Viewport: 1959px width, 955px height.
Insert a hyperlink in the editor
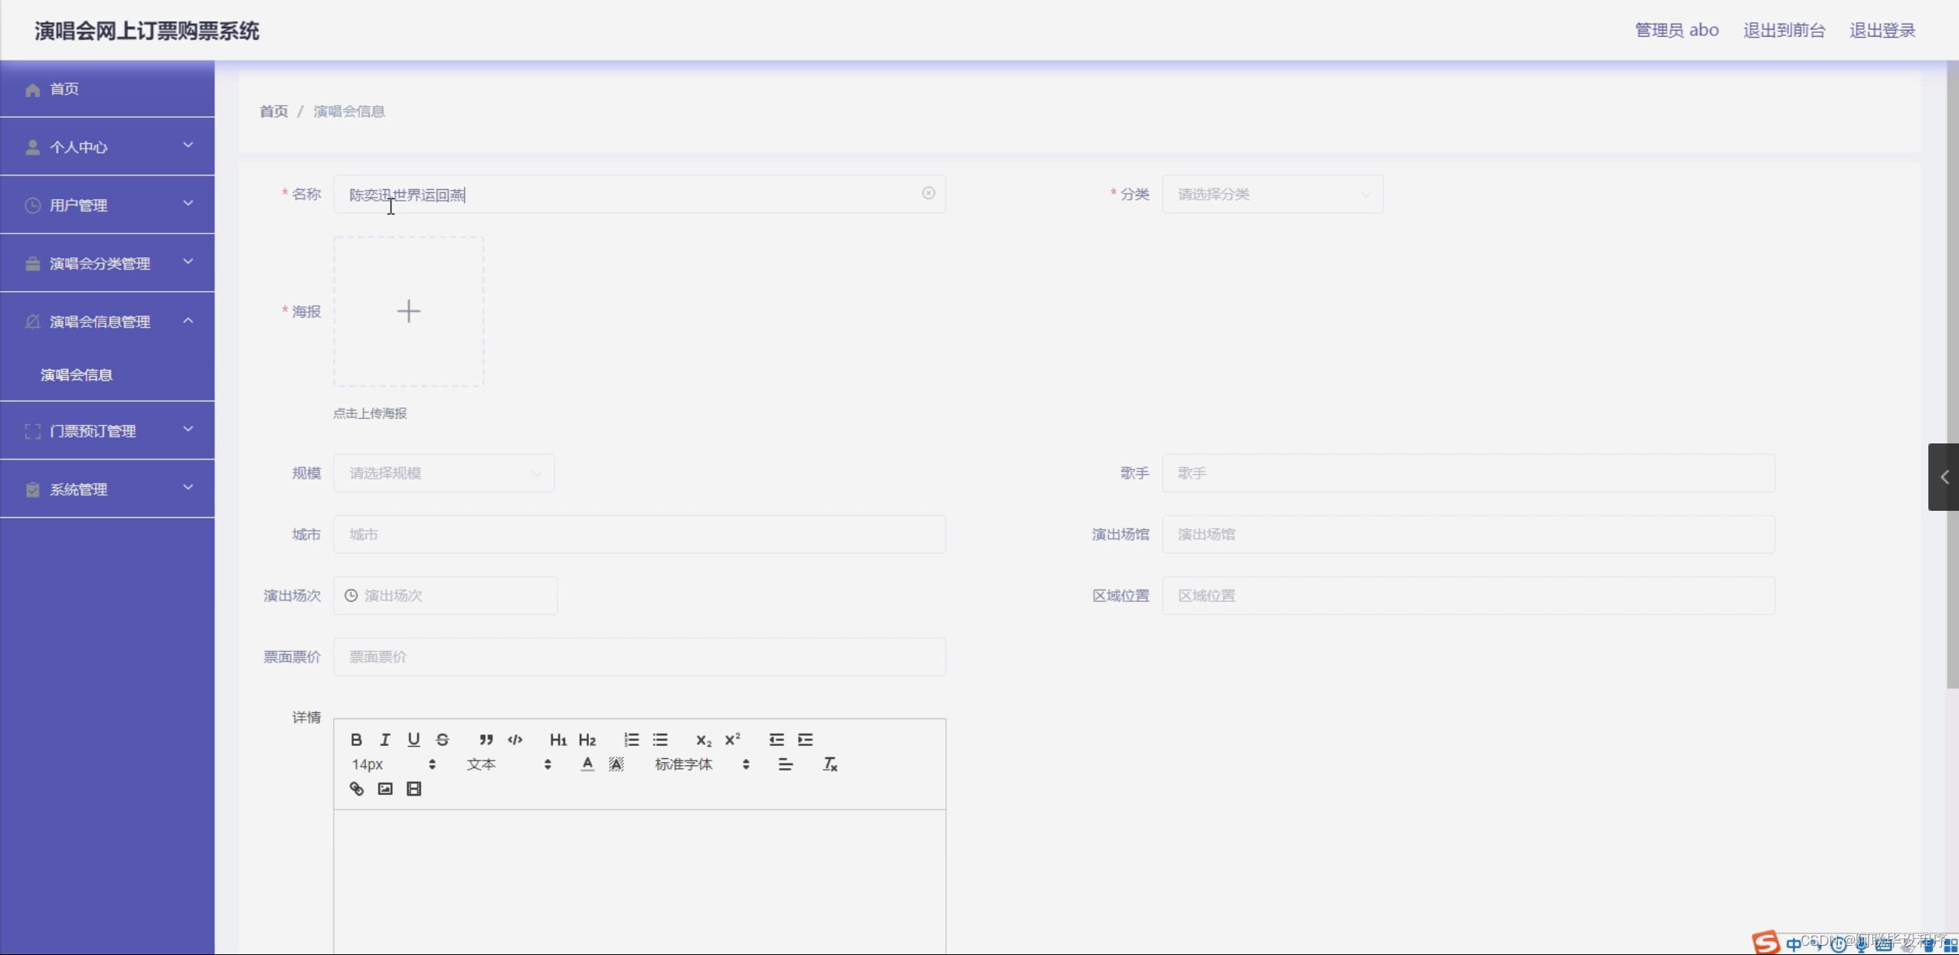point(356,788)
